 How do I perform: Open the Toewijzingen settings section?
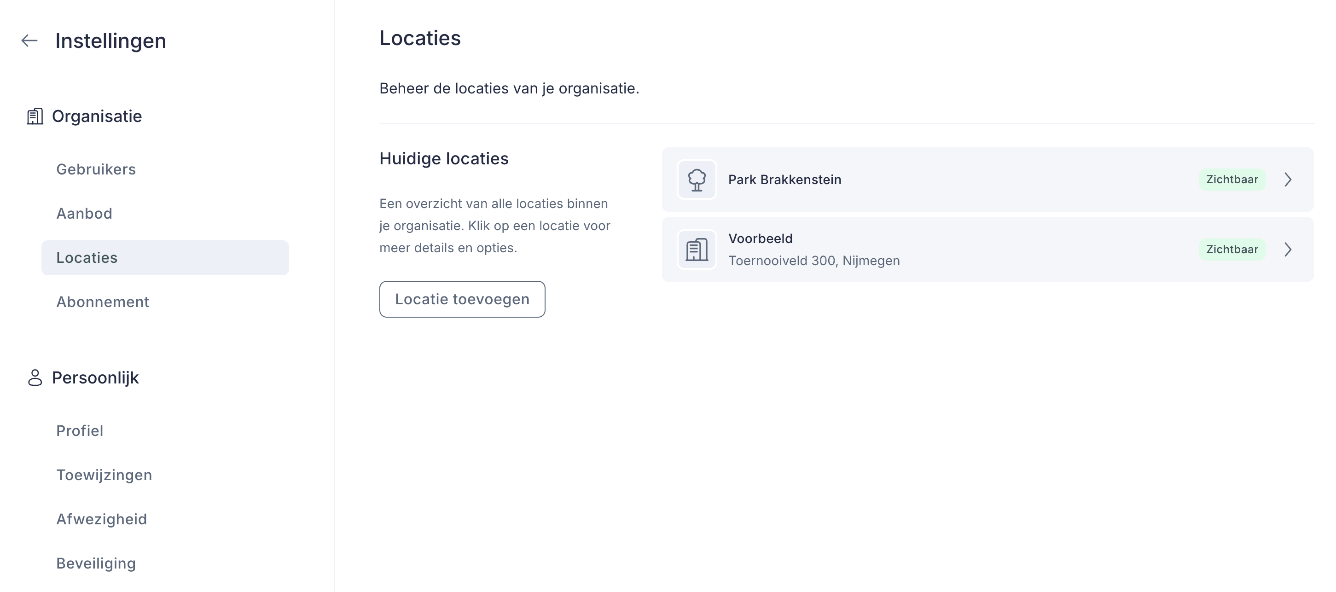coord(104,474)
